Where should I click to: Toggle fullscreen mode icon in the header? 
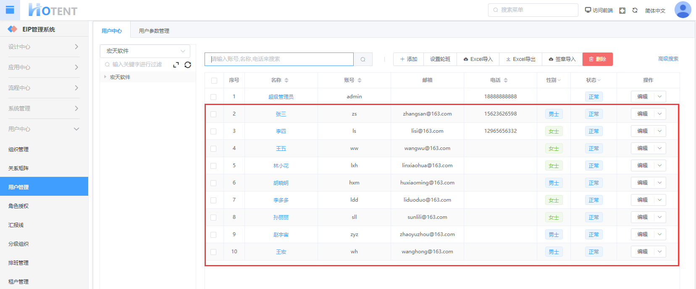click(622, 11)
